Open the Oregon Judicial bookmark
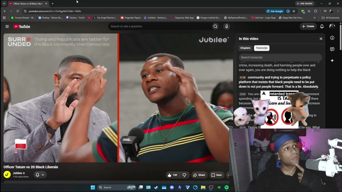Viewport: 342px width, 192px height. click(208, 18)
